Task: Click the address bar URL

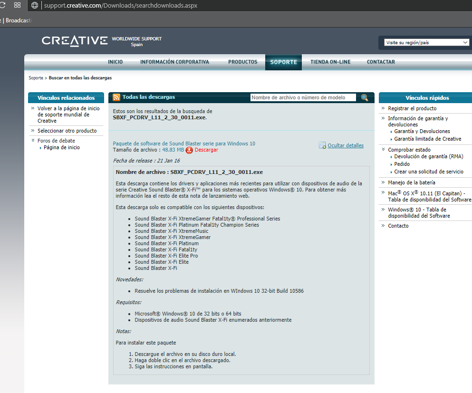Action: 121,5
